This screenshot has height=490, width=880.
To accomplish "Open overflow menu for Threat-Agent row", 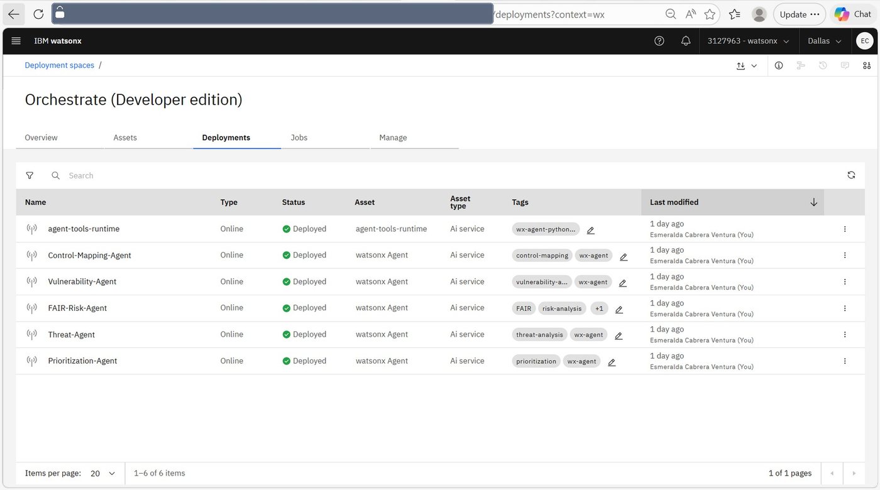I will point(845,334).
